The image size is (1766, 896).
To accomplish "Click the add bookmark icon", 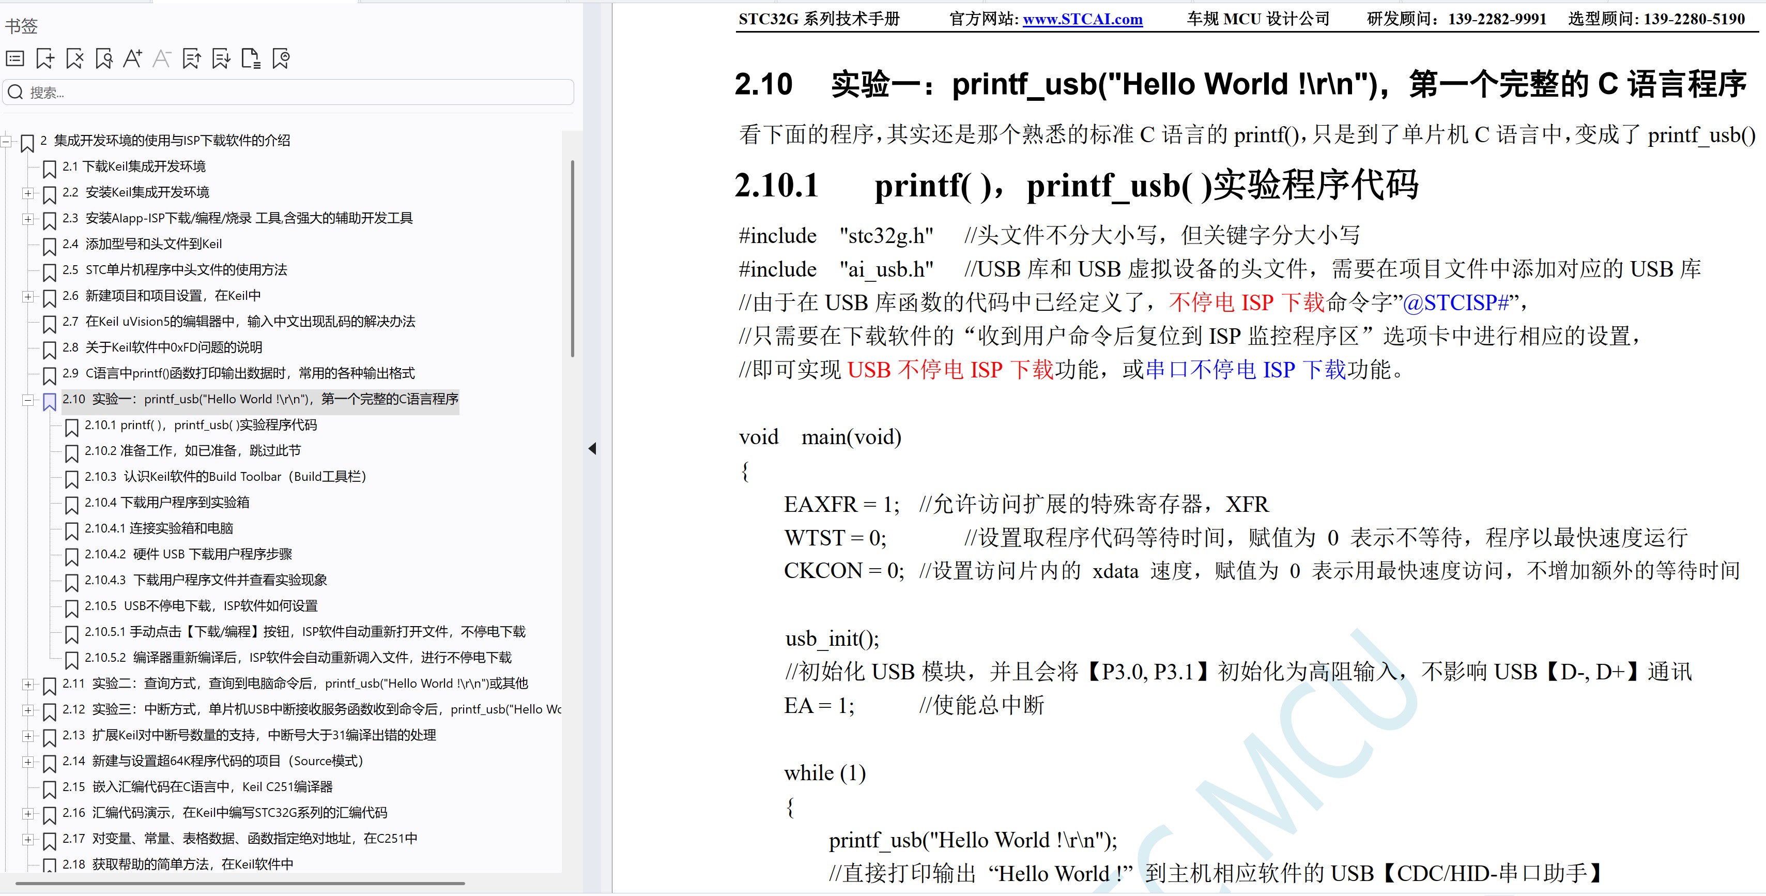I will click(x=44, y=59).
